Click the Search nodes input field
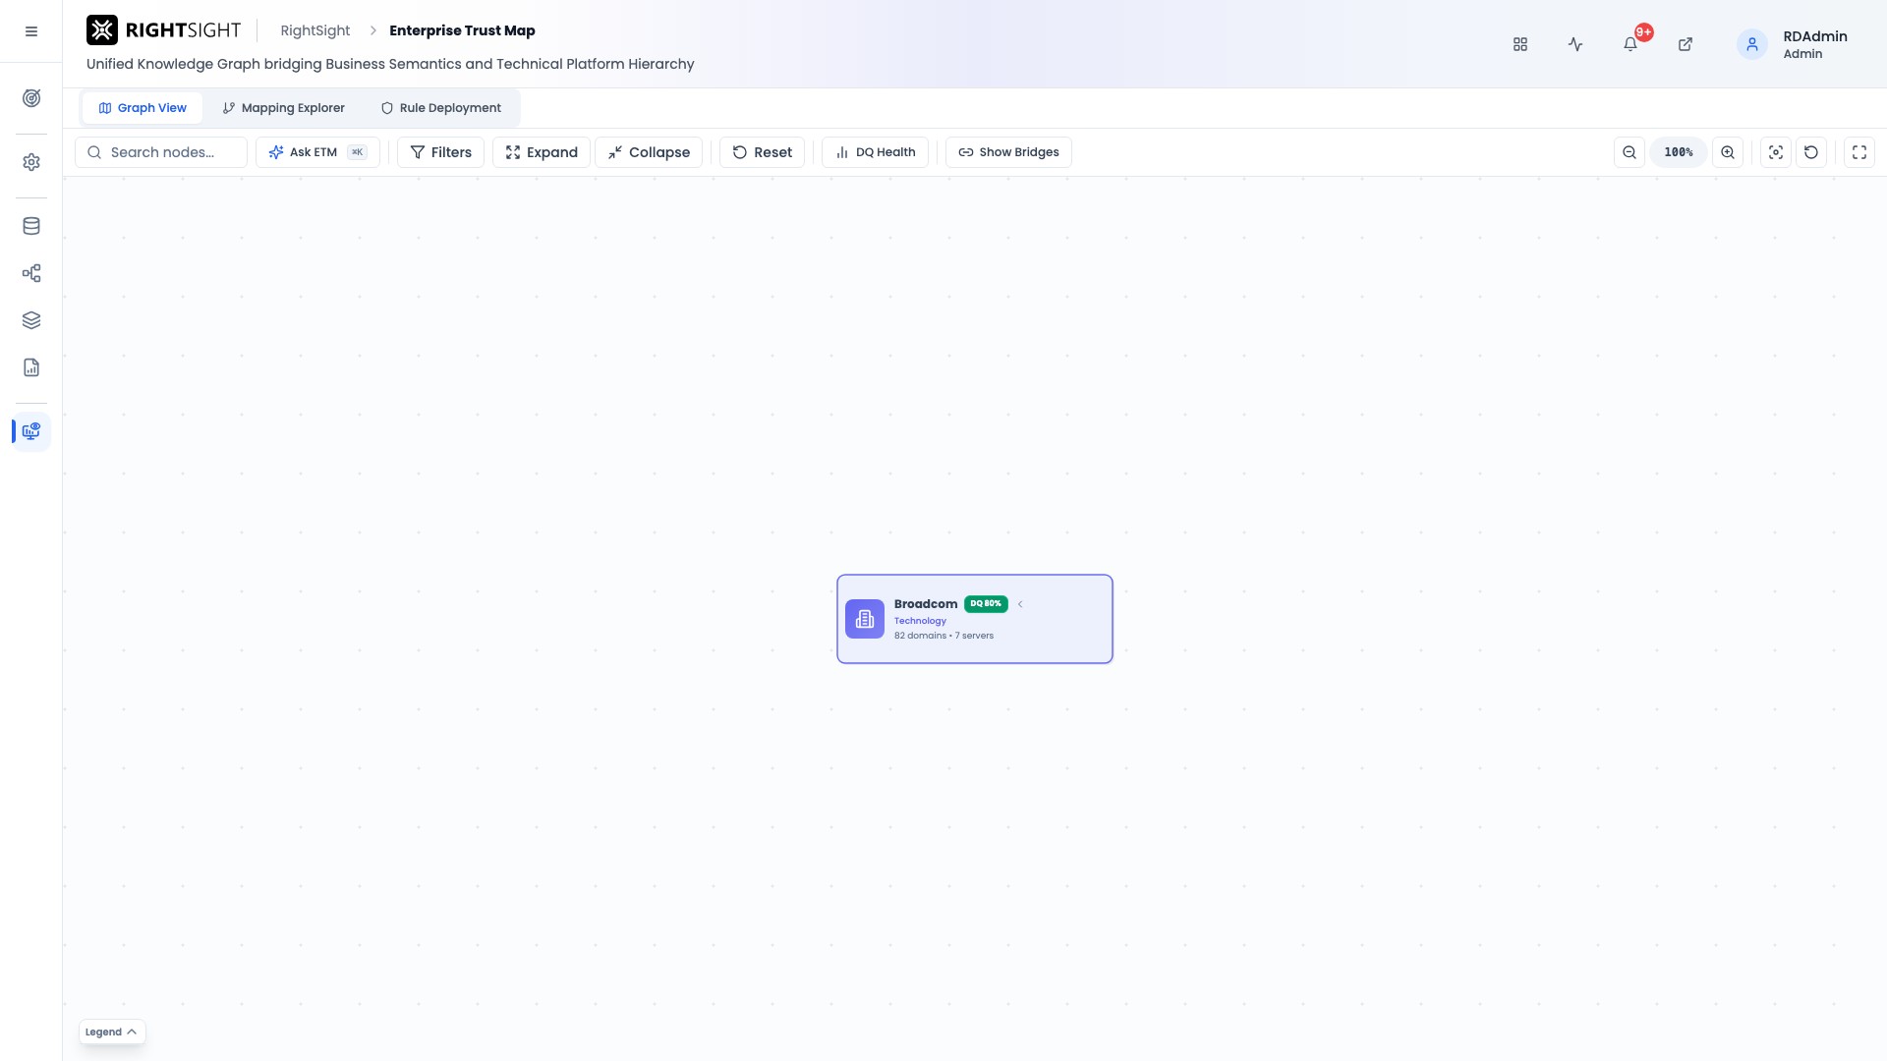 coord(161,152)
